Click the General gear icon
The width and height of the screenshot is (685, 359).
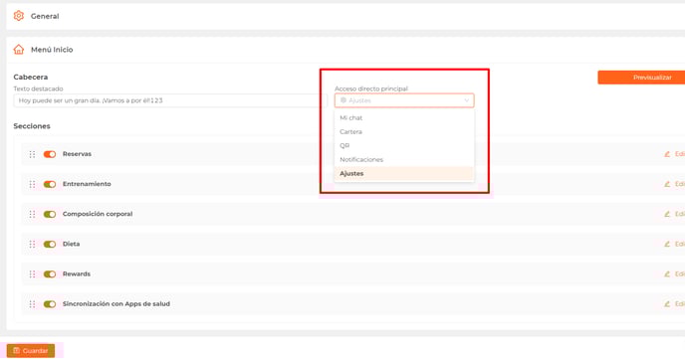[x=18, y=16]
